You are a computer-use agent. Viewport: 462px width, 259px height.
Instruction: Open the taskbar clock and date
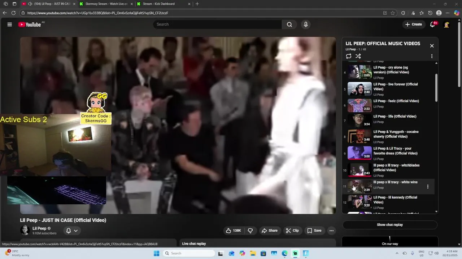(x=452, y=253)
